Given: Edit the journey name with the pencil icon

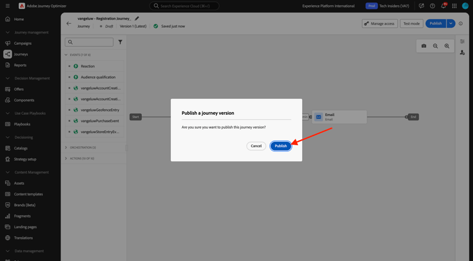Looking at the screenshot, I should coord(137,18).
